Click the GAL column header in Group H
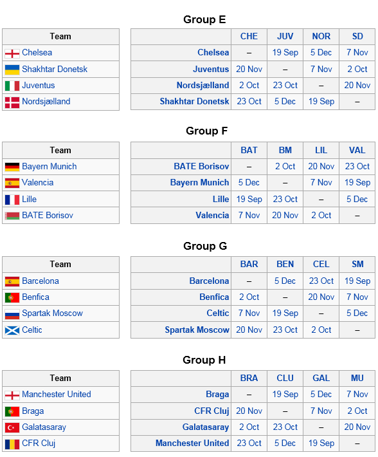Image resolution: width=378 pixels, height=457 pixels. click(321, 378)
